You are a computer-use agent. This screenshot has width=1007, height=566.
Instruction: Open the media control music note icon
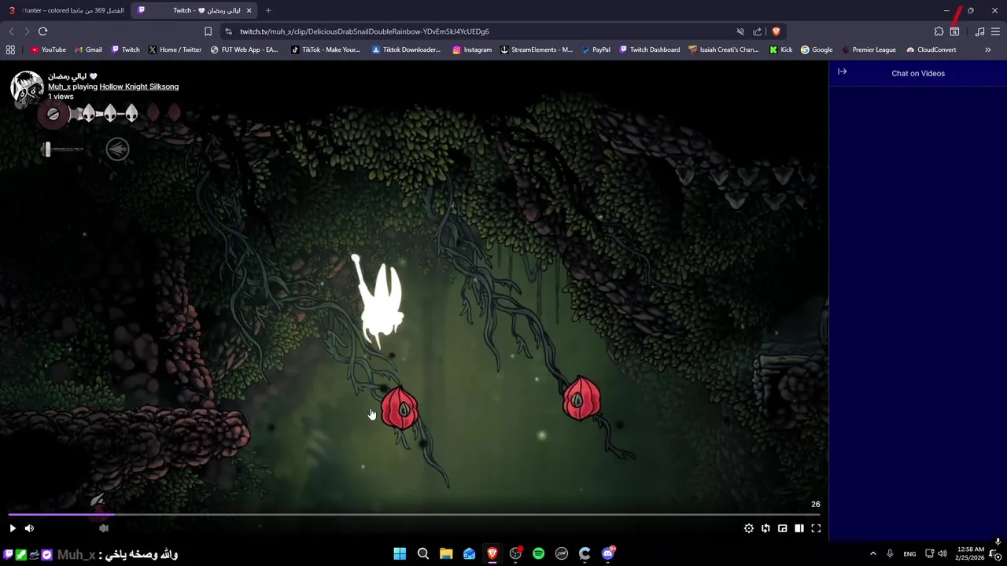coord(979,31)
